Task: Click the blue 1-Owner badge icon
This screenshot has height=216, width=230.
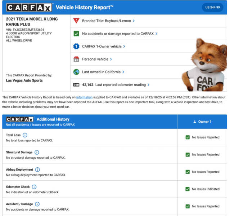Action: tap(76, 46)
